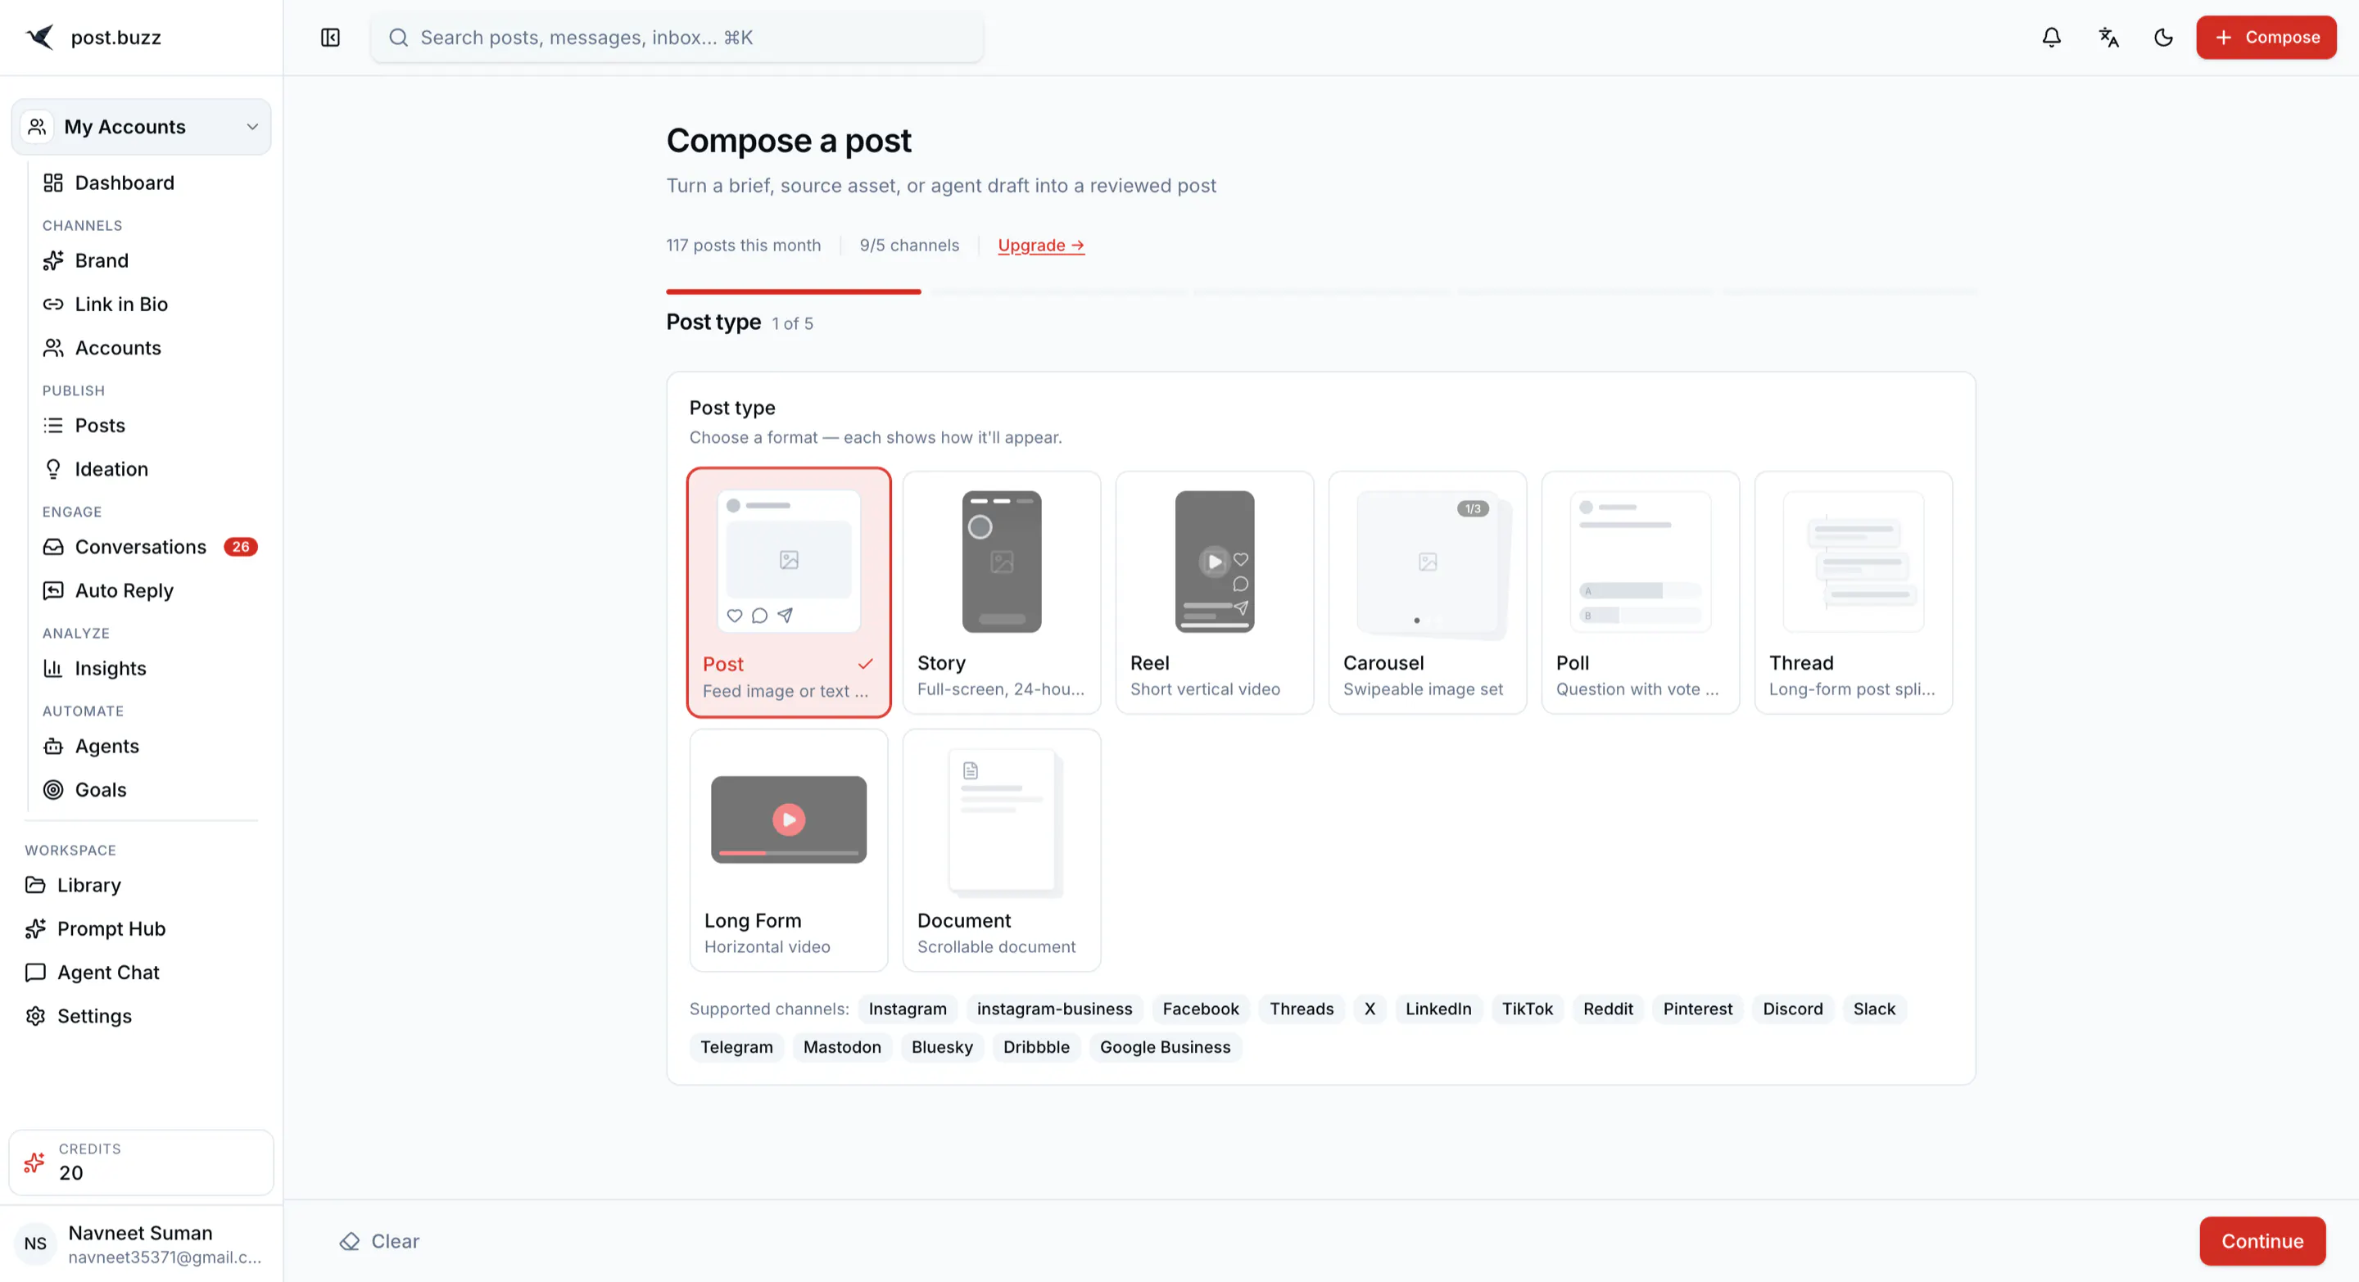Click the credits sparkle icon

(x=34, y=1162)
